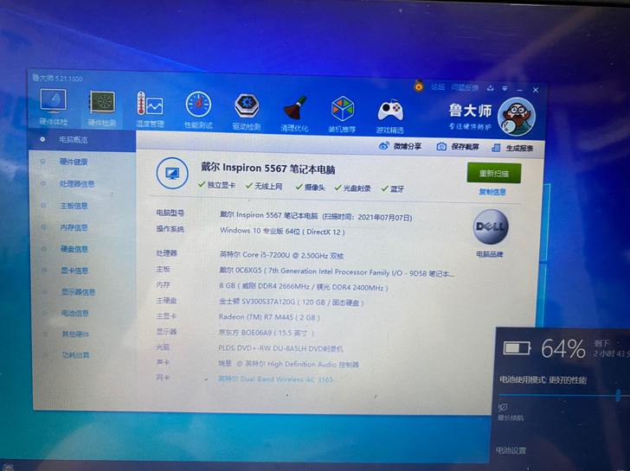Open 其他硬件 in the sidebar
The height and width of the screenshot is (471, 630).
[75, 334]
